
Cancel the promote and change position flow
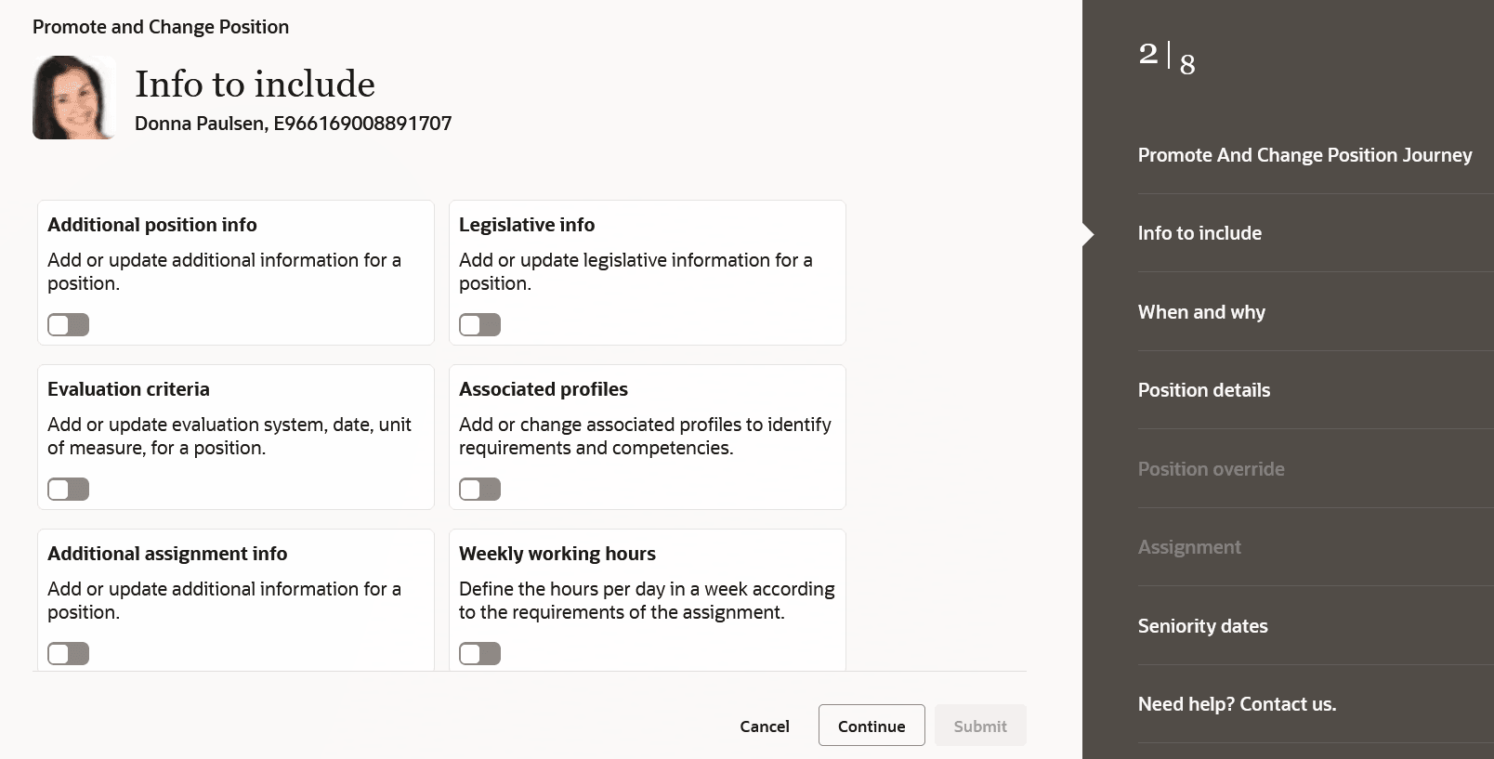pos(764,726)
